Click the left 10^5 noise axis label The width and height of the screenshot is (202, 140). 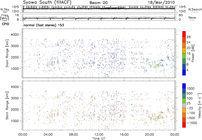[15, 7]
